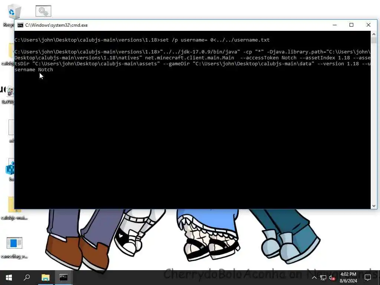Click the text 'sername Notch' in console
Screen dimensions: 380x285
tap(34, 70)
